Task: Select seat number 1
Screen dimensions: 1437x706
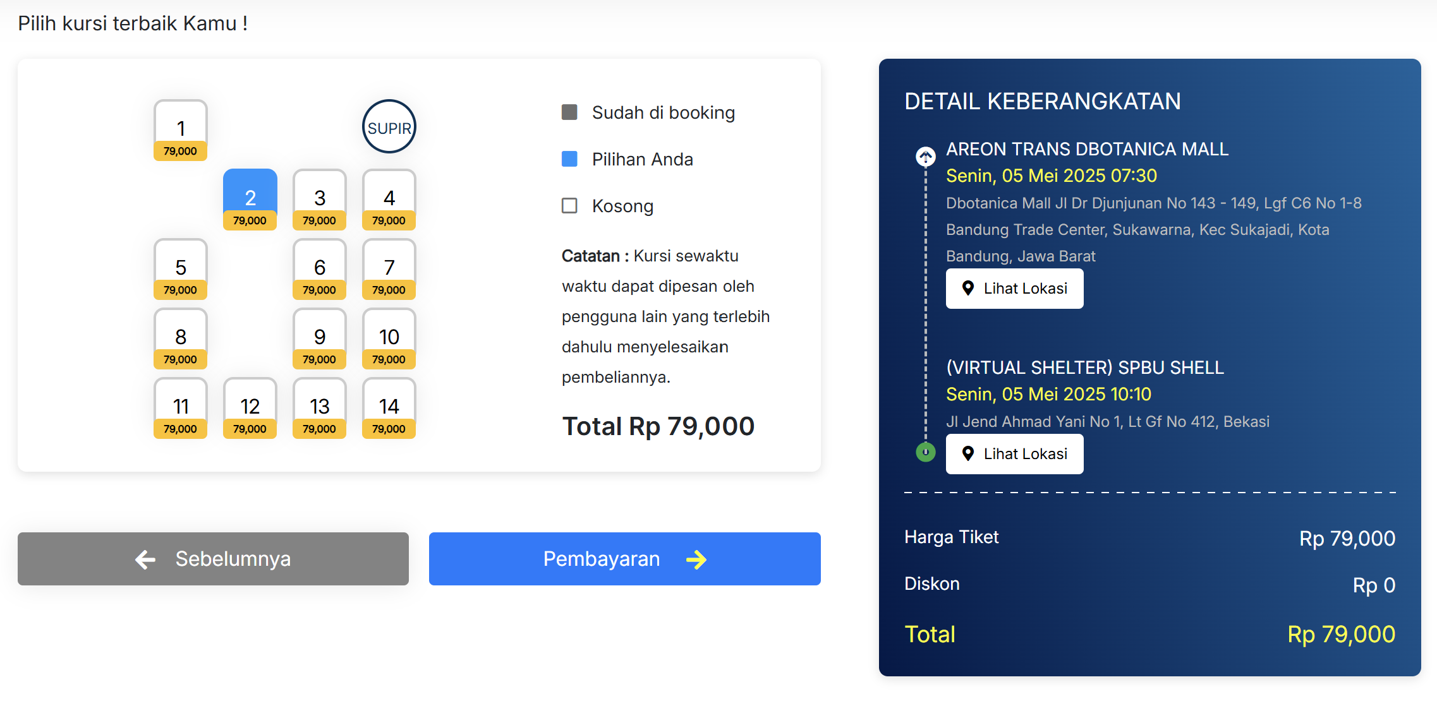Action: pos(181,130)
